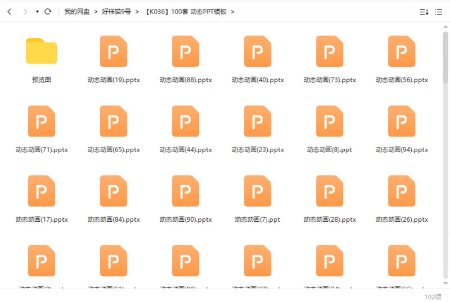The width and height of the screenshot is (450, 302).
Task: Go to 我的网盘 in breadcrumb
Action: 76,11
